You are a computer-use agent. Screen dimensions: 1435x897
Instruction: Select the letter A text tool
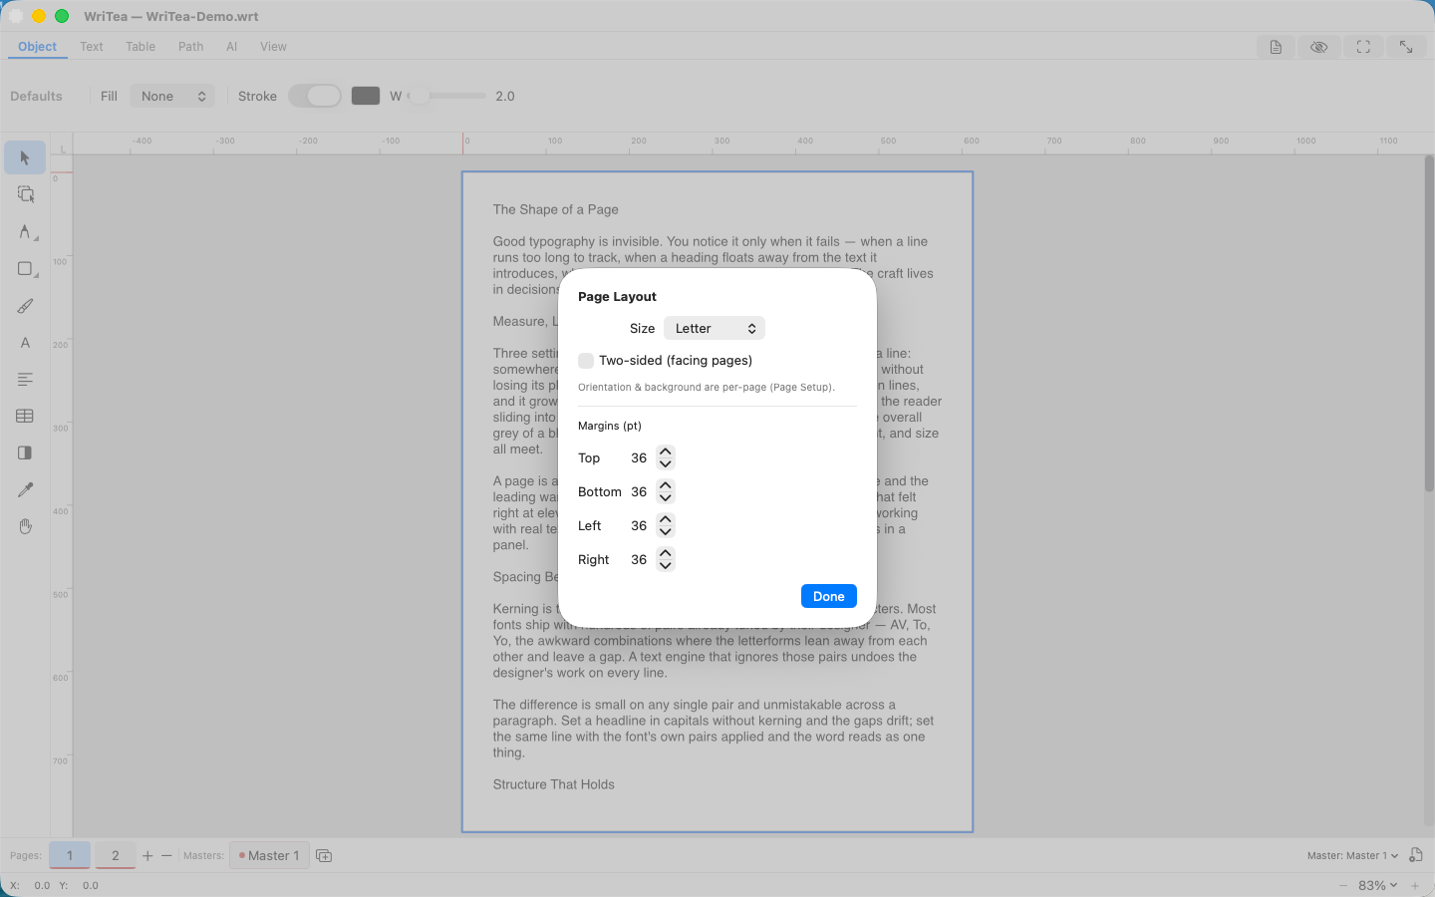pyautogui.click(x=25, y=343)
